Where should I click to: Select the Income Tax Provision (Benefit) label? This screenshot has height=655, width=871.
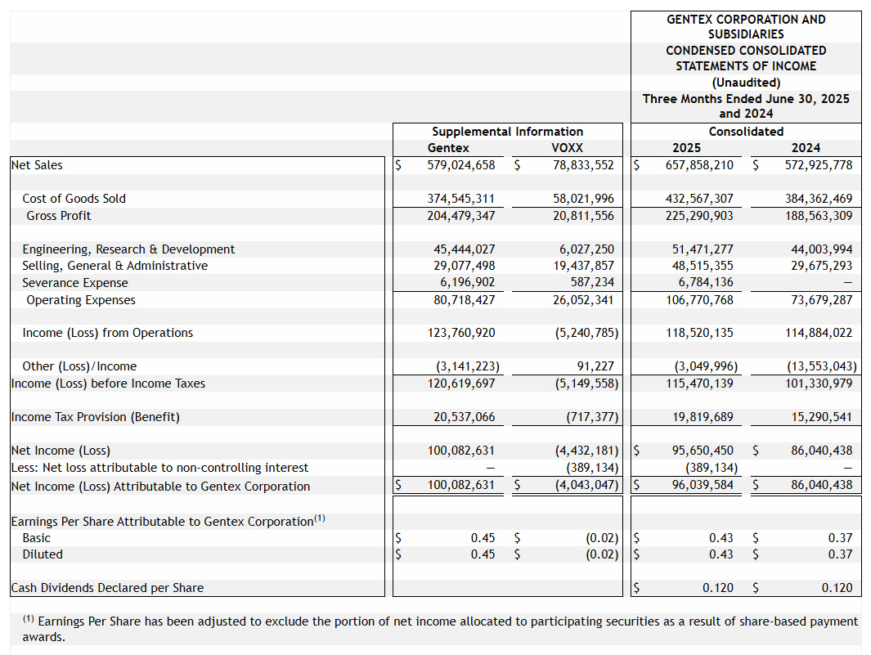(x=95, y=417)
